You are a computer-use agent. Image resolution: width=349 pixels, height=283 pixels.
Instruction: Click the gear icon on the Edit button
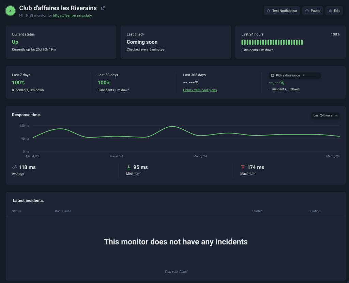click(x=330, y=11)
